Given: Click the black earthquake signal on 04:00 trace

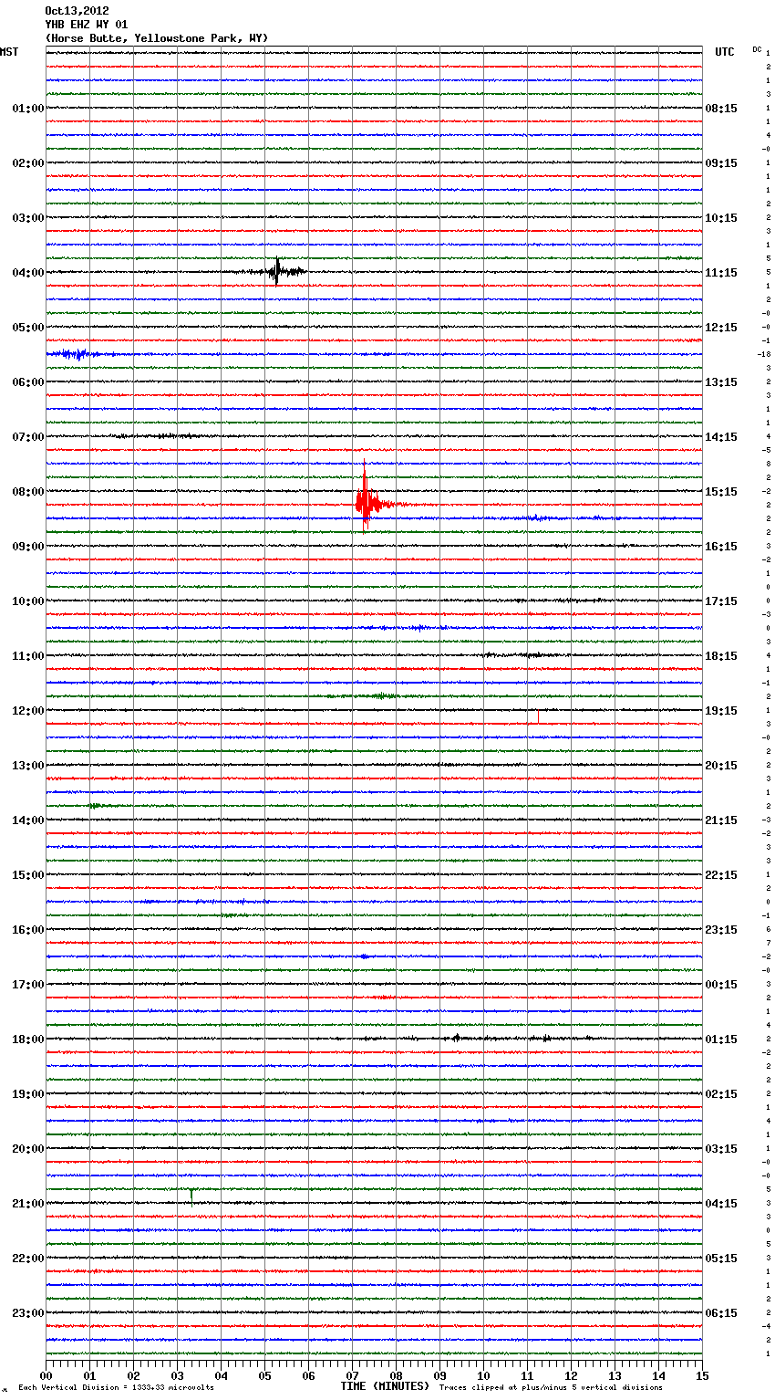Looking at the screenshot, I should [x=277, y=271].
